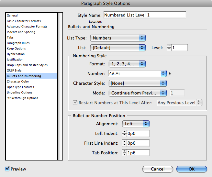This screenshot has width=212, height=177.
Task: Open the List default dropdown
Action: (118, 48)
